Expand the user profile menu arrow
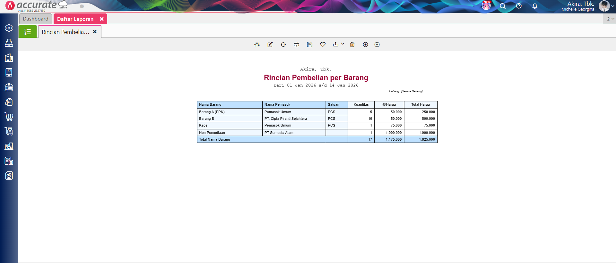The width and height of the screenshot is (616, 263). [x=612, y=6]
